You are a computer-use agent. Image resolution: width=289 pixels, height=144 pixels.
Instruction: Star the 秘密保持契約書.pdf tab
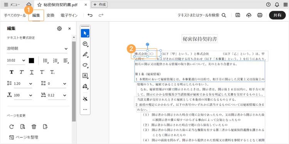coord(39,5)
